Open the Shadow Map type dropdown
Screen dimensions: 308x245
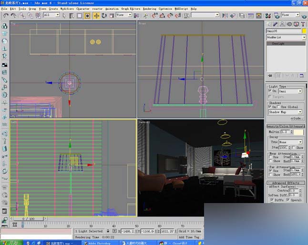tap(285, 112)
